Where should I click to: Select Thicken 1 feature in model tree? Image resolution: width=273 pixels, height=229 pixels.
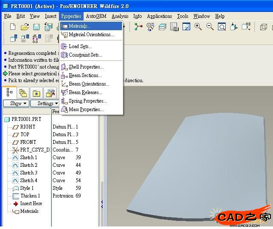[30, 196]
